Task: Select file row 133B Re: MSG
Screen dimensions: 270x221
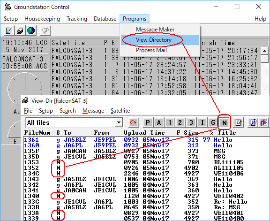Action: click(x=146, y=207)
